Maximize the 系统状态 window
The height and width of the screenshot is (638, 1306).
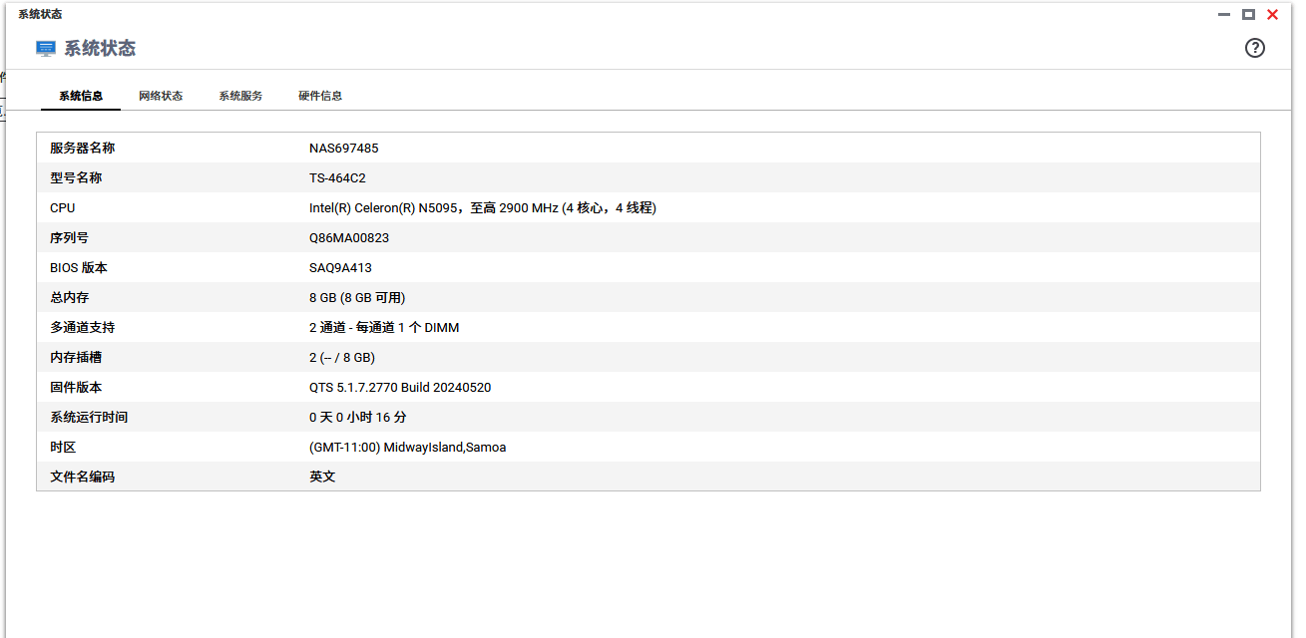pyautogui.click(x=1248, y=14)
